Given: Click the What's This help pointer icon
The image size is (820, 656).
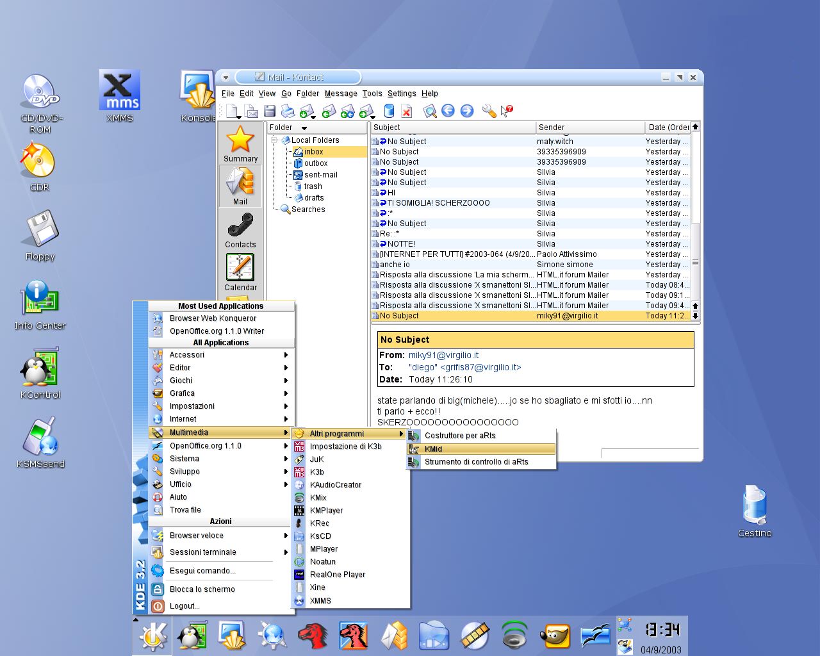Looking at the screenshot, I should (507, 111).
